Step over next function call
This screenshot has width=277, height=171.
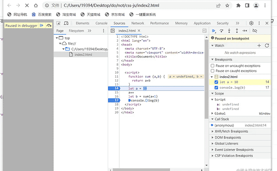click(221, 31)
